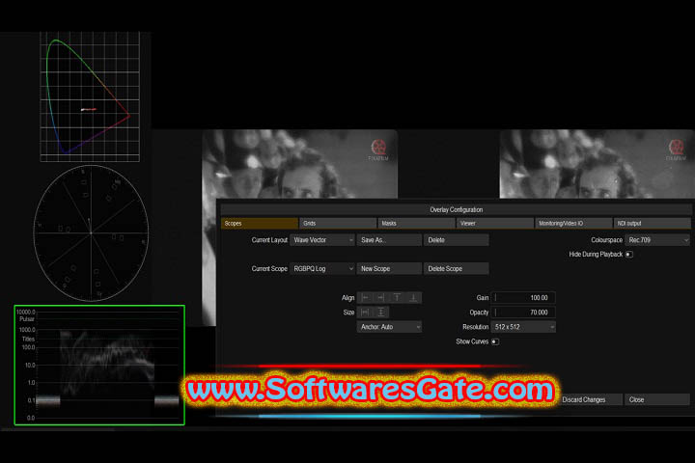Select the green-outlined waveform scope
The height and width of the screenshot is (463, 695).
click(x=99, y=365)
